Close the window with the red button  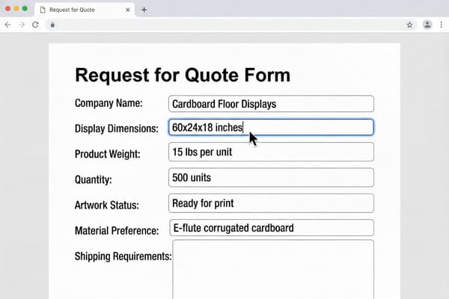tap(8, 8)
